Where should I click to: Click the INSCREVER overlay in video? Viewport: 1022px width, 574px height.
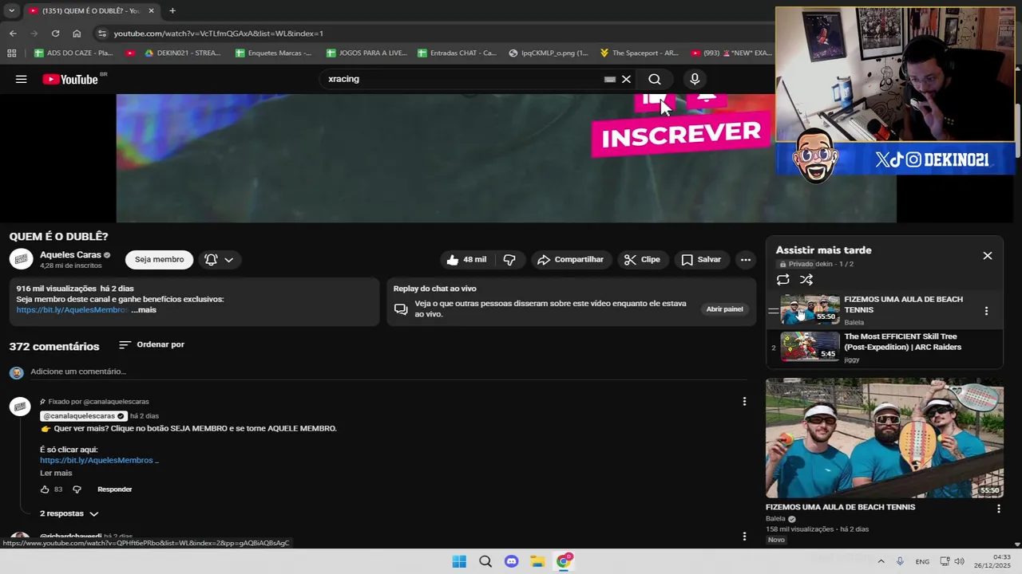click(681, 136)
